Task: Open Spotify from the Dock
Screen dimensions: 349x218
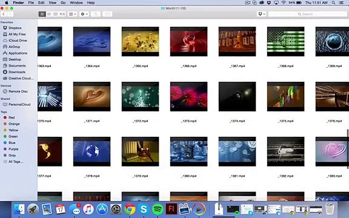Action: pyautogui.click(x=158, y=210)
